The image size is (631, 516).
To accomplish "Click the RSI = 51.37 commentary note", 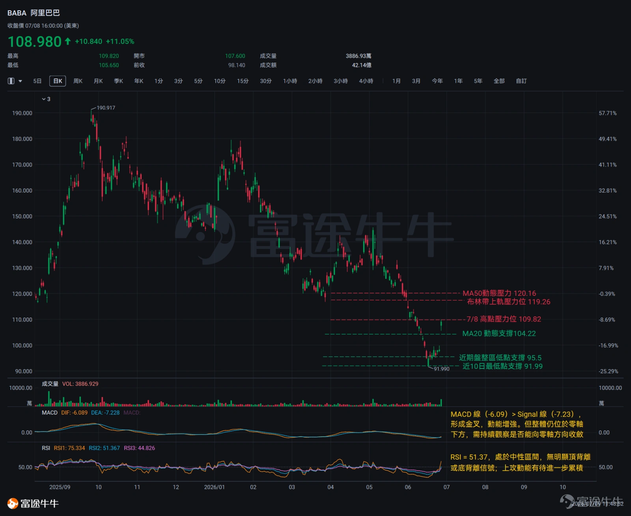I will click(521, 462).
